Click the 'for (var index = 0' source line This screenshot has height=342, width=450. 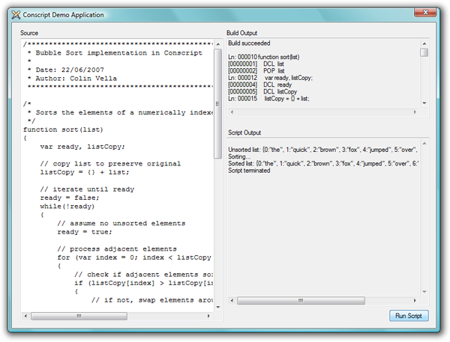coord(134,257)
